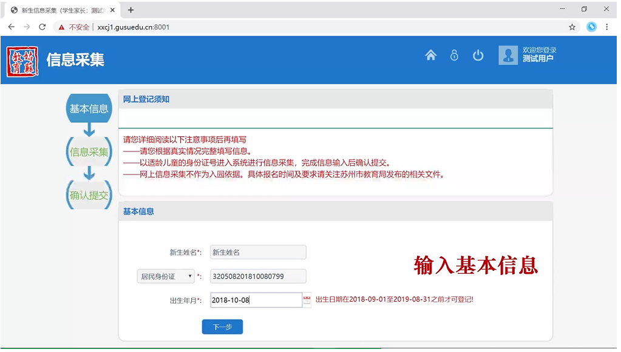Click the red seal site logo

(22, 61)
